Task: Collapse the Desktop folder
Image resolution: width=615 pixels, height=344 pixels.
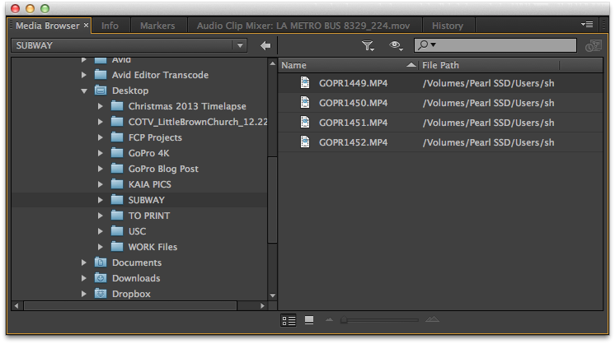Action: point(84,91)
